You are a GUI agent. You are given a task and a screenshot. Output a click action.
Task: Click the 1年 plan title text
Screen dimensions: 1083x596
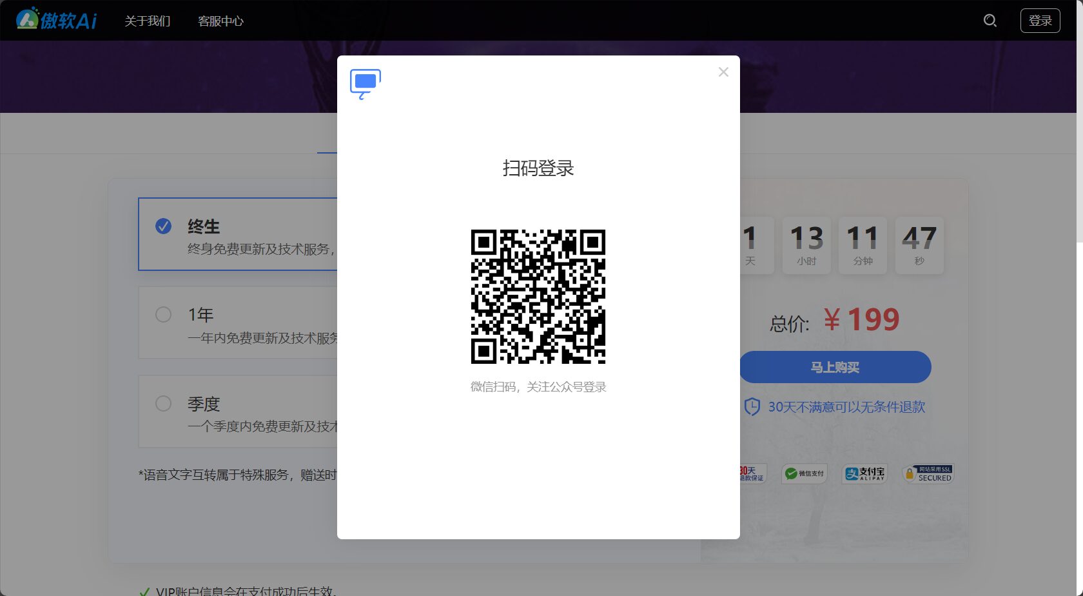coord(200,315)
